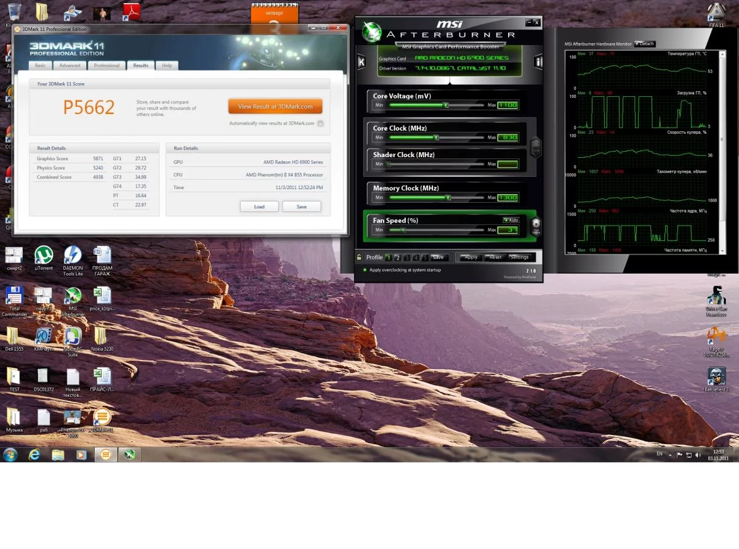Viewport: 739px width, 549px height.
Task: Select the Battlefield 3 desktop icon
Action: point(716,380)
